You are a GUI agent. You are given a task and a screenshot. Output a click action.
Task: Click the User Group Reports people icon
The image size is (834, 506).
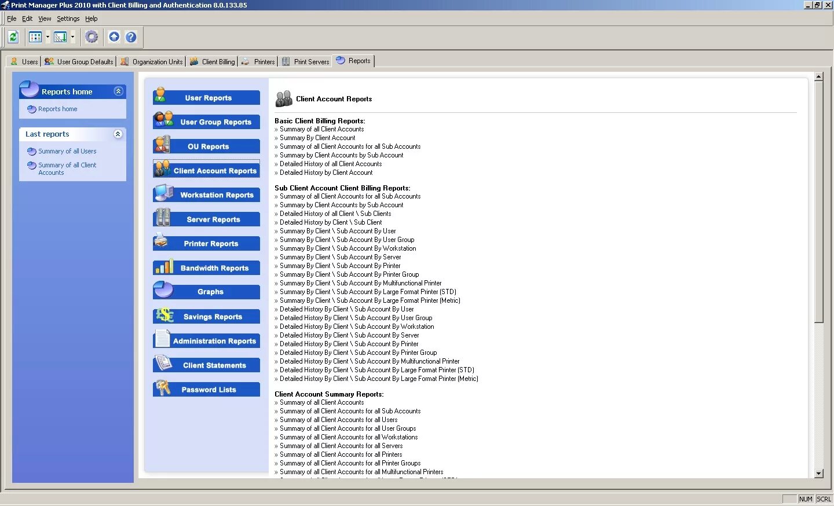[164, 119]
